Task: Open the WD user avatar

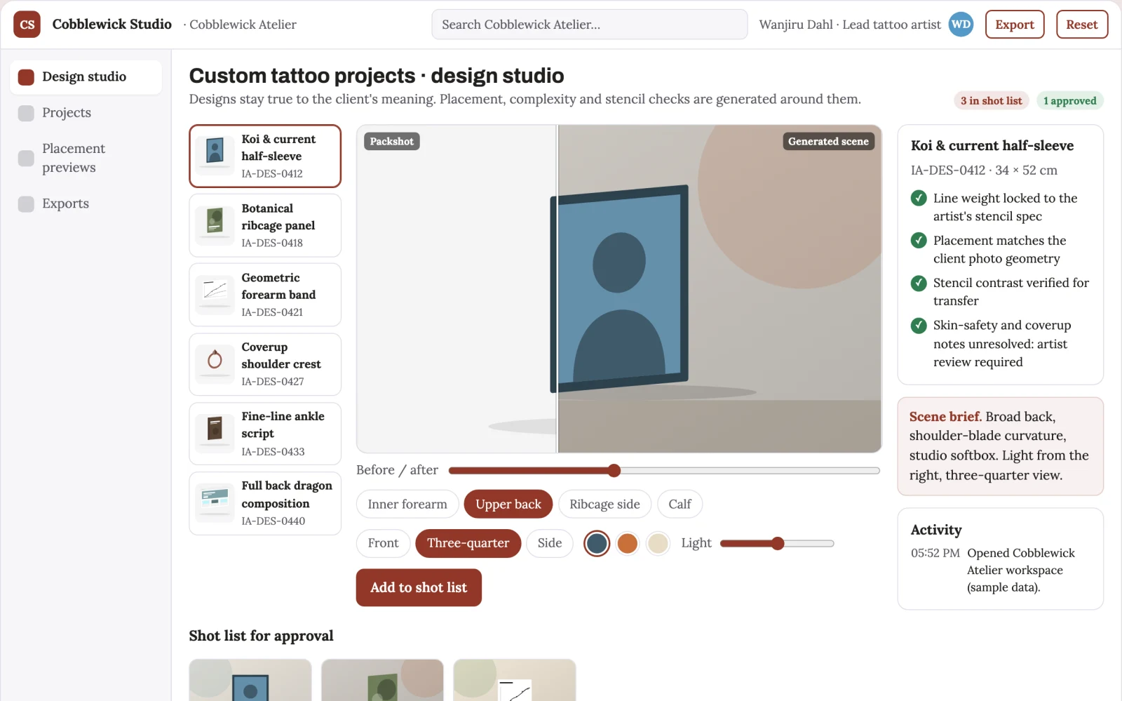Action: click(x=961, y=25)
